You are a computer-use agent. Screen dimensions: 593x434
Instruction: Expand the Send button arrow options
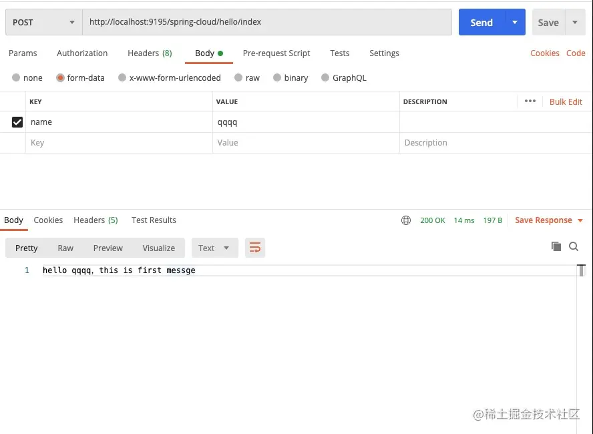(515, 22)
